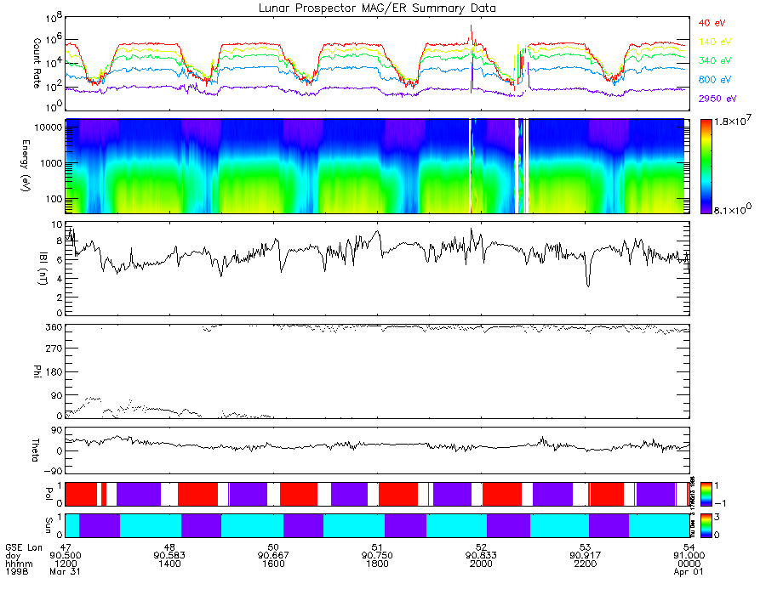Click the "1.8×10^7" color bar maximum label
Screen dimensions: 766x595
[x=733, y=121]
